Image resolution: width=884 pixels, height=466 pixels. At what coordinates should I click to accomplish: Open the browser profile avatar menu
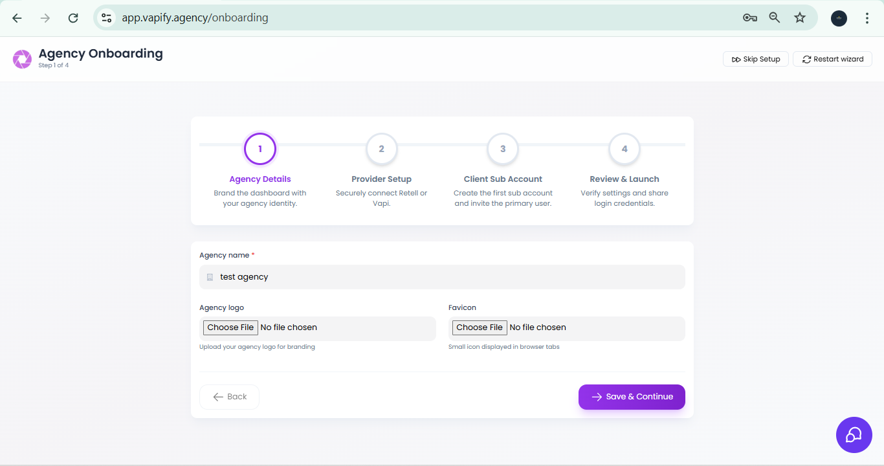pos(839,17)
